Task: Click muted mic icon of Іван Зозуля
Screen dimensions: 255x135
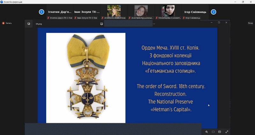Action: [75, 18]
